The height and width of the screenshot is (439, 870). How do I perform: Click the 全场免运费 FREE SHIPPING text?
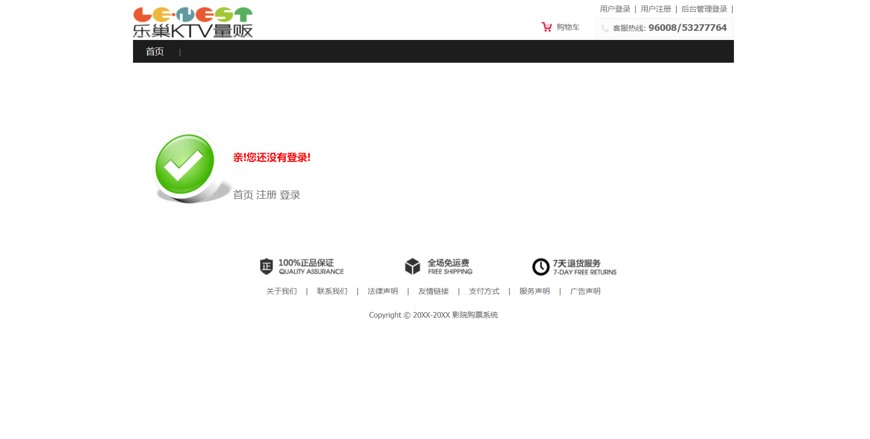(x=450, y=267)
